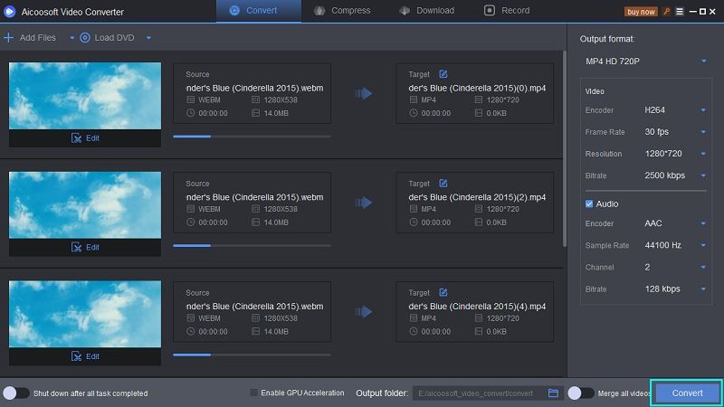
Task: Click the output folder path field
Action: click(478, 393)
